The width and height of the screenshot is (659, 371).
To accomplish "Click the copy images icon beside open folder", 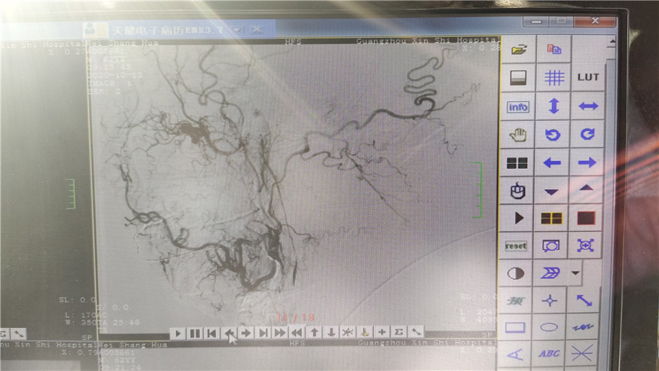I will (553, 49).
